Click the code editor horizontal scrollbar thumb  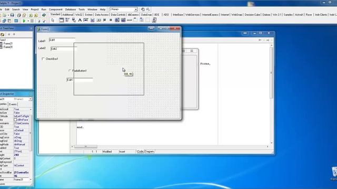tap(85, 146)
